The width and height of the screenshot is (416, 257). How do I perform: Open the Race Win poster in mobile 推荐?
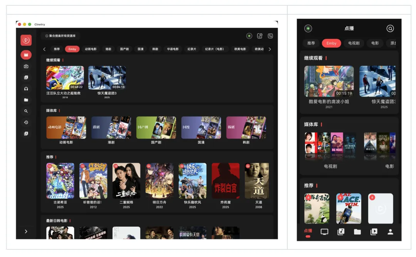tap(349, 209)
